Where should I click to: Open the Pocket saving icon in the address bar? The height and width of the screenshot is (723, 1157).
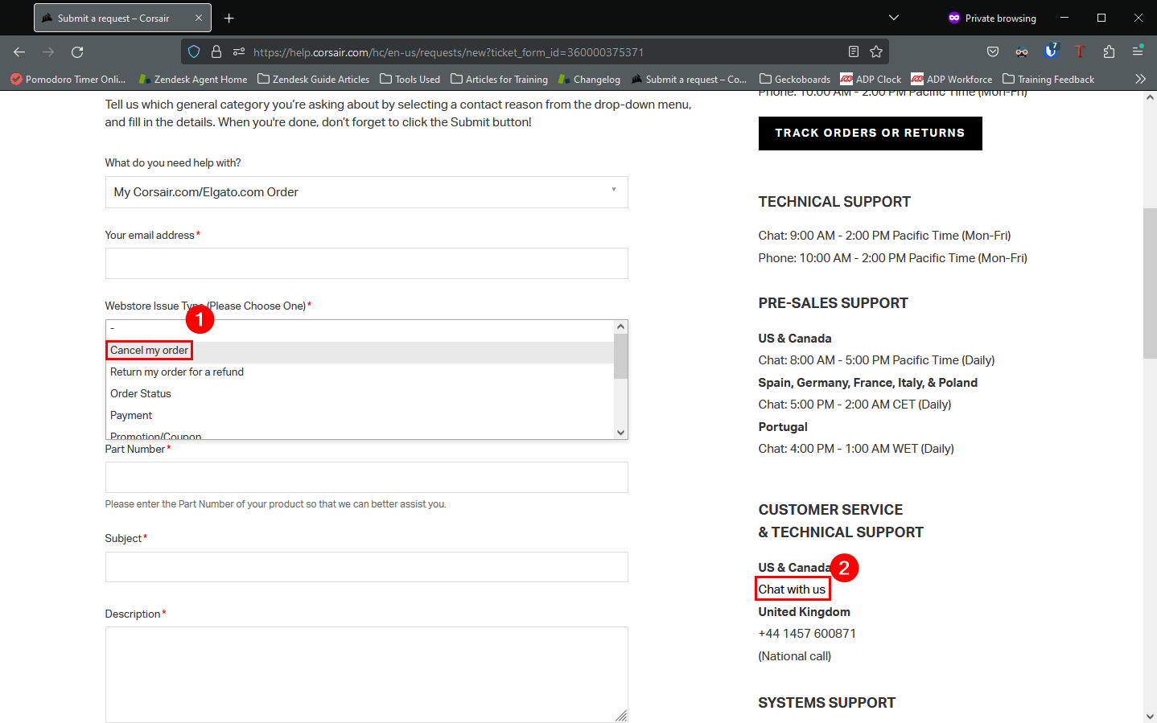[x=993, y=51]
